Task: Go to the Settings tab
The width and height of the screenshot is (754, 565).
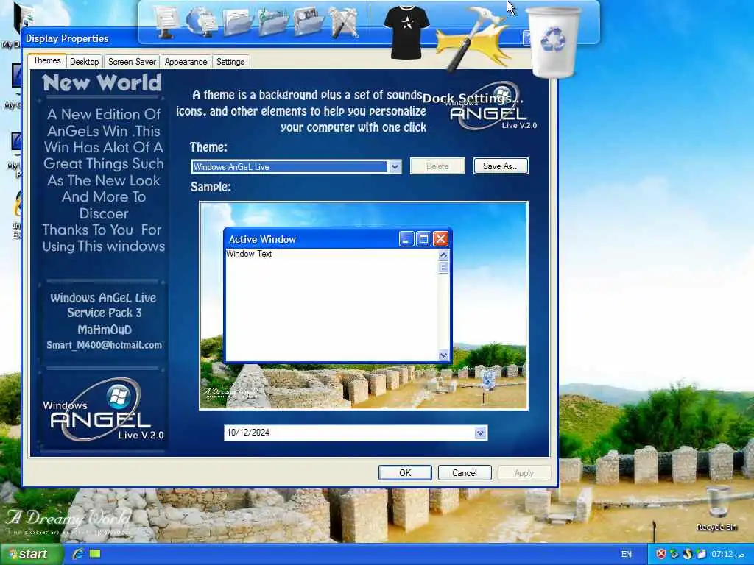Action: [230, 62]
